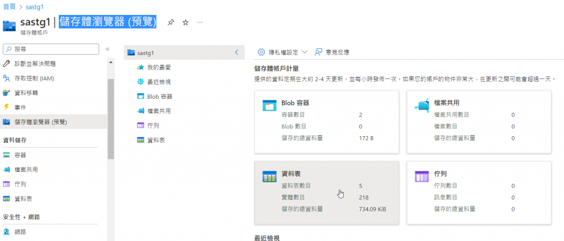Click the 檔案共用 card icon
Screen dimensions: 564x241
pyautogui.click(x=422, y=105)
